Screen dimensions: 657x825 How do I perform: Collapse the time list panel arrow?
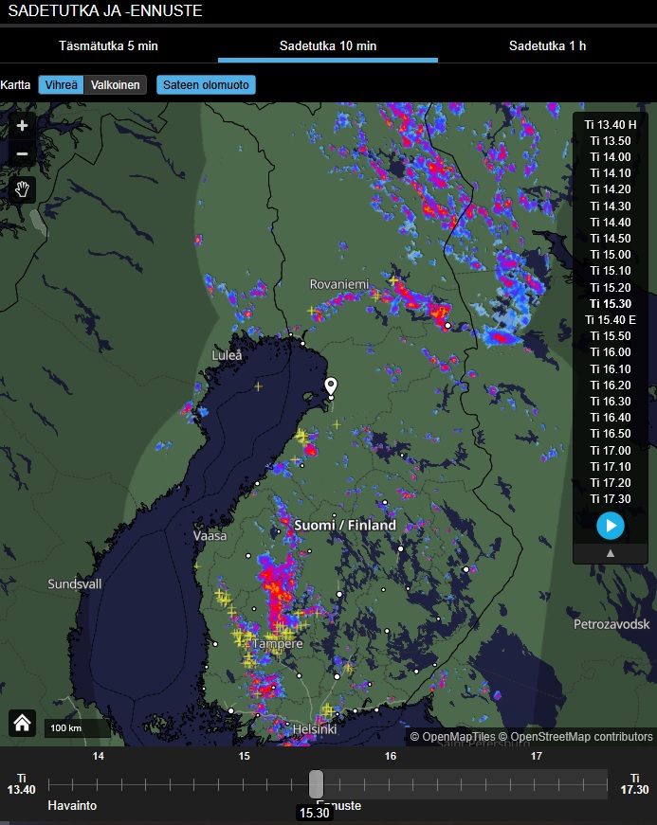pyautogui.click(x=611, y=553)
